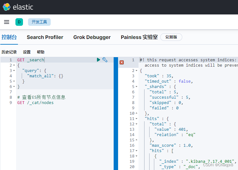Click the Elastic logo icon
Screen dimensions: 238x170
point(7,7)
